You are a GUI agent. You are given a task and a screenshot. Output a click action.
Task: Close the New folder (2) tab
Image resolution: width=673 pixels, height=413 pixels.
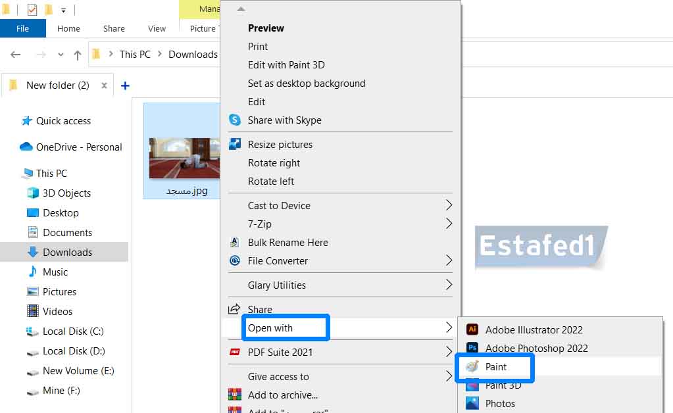pyautogui.click(x=104, y=85)
